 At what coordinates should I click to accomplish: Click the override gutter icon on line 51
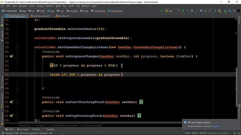pyautogui.click(x=11, y=102)
